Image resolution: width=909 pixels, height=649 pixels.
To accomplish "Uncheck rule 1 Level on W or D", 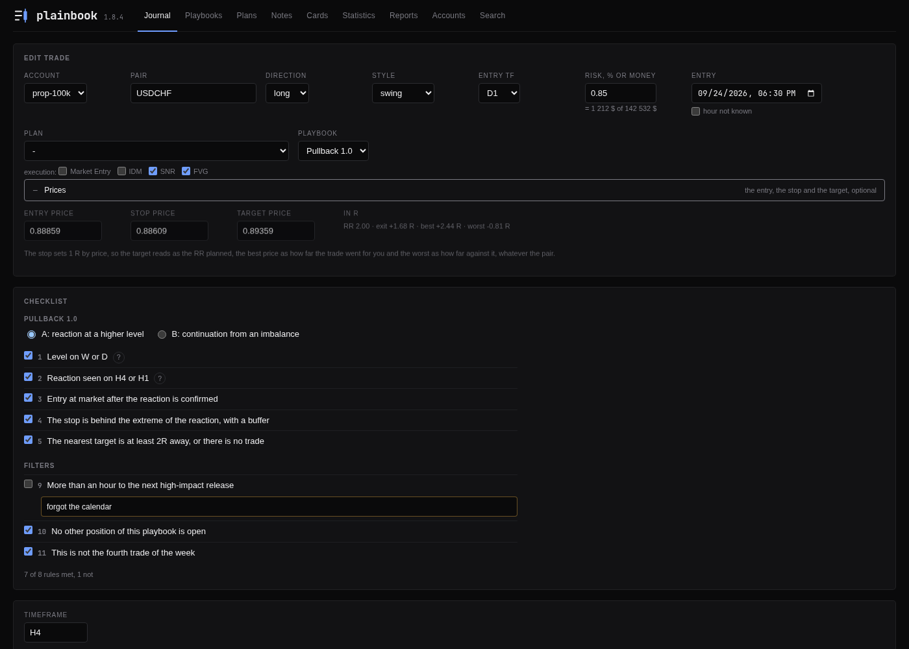I will click(x=28, y=356).
